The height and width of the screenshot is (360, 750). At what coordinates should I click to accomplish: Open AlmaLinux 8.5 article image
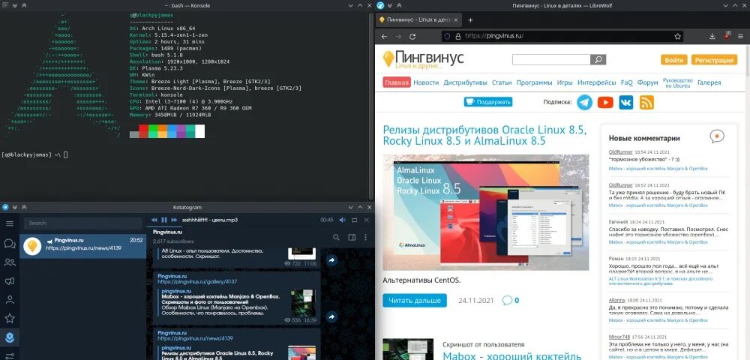pyautogui.click(x=486, y=212)
